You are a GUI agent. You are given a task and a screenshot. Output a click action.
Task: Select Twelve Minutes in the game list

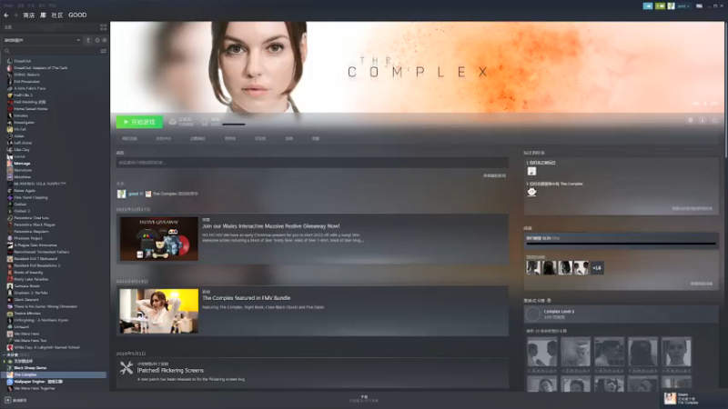[27, 313]
